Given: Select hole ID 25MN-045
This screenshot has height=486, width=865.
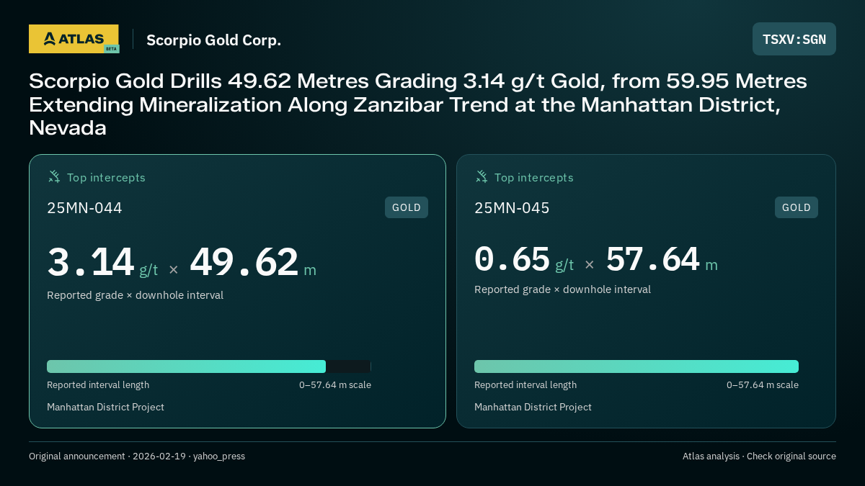Looking at the screenshot, I should [x=512, y=208].
